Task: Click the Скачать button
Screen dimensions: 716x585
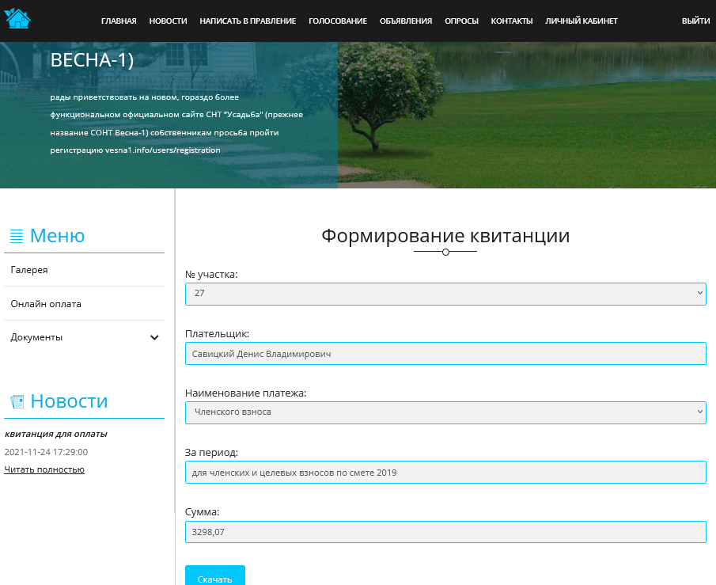Action: [215, 576]
